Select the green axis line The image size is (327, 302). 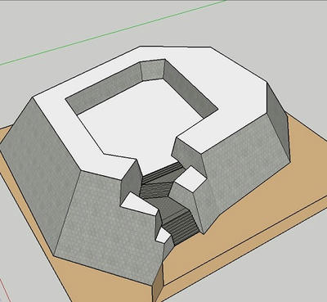[x=113, y=33]
